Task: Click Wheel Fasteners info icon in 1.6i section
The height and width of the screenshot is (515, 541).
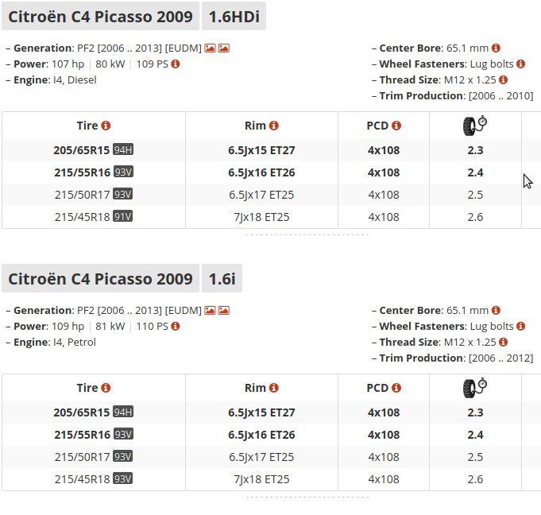Action: (521, 326)
